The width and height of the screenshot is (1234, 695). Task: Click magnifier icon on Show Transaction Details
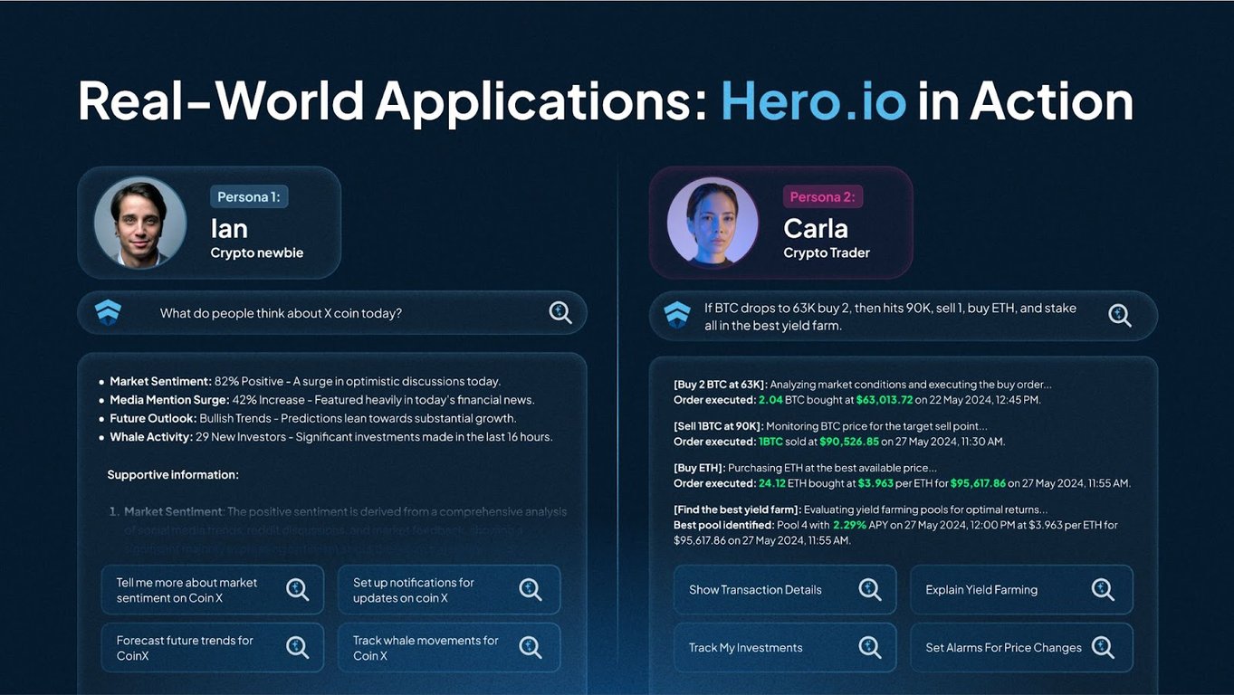(x=870, y=589)
